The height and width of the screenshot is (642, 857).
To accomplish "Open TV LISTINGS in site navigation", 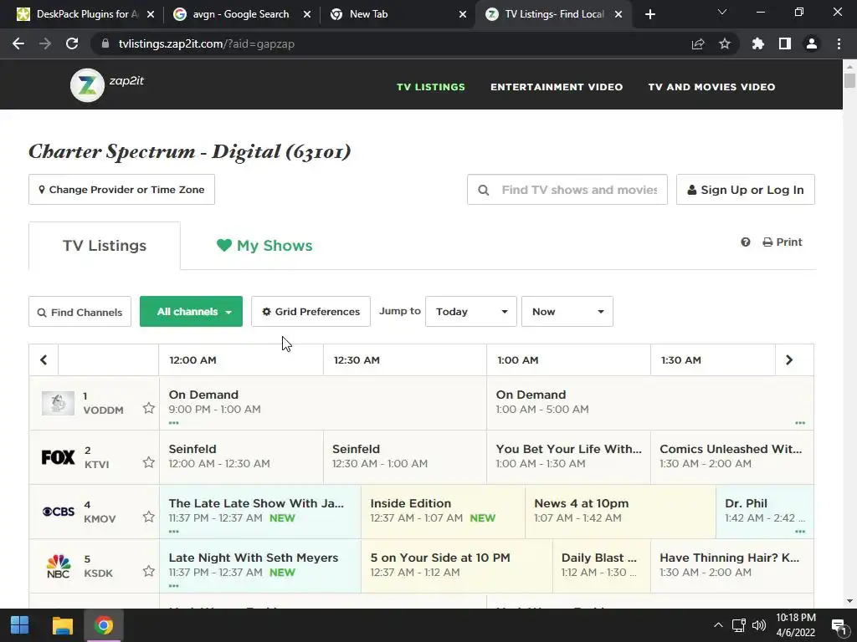I will (x=431, y=87).
